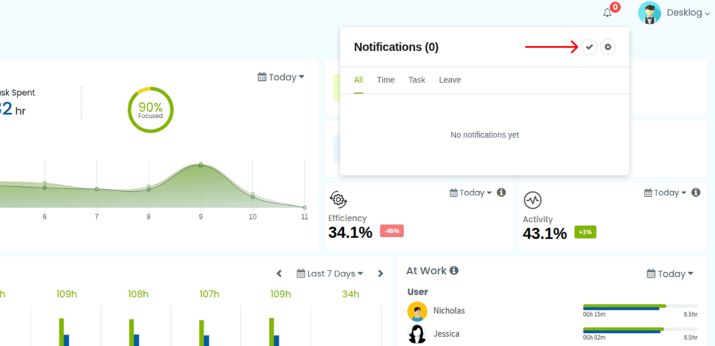Expand the Desklog user menu
715x346 pixels.
688,13
